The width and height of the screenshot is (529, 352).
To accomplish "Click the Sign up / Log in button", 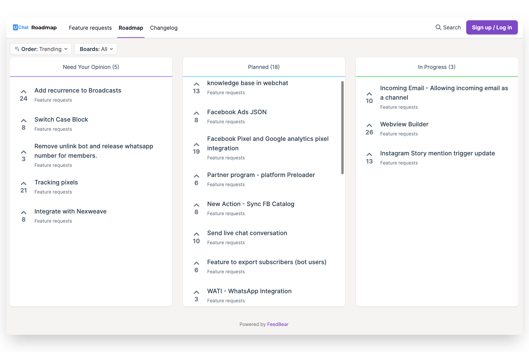I will pos(492,27).
